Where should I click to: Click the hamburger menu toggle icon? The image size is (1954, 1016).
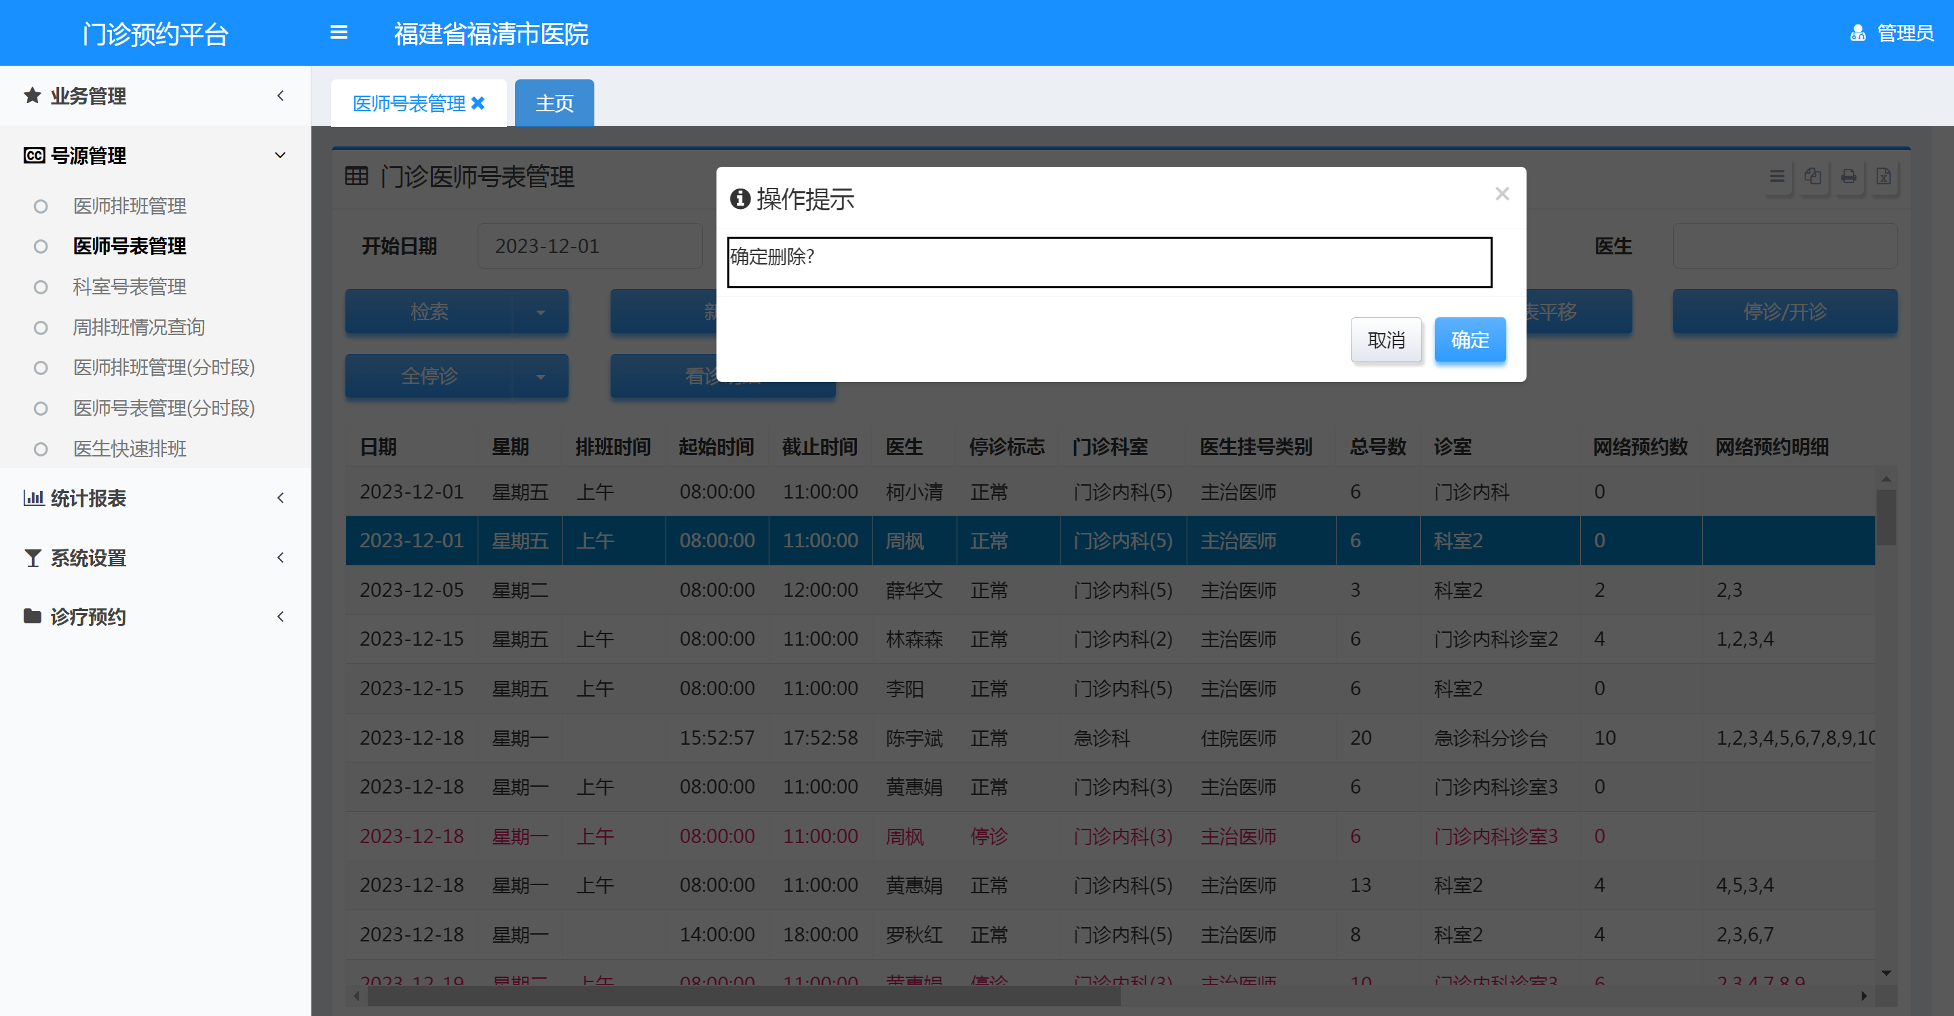point(339,33)
